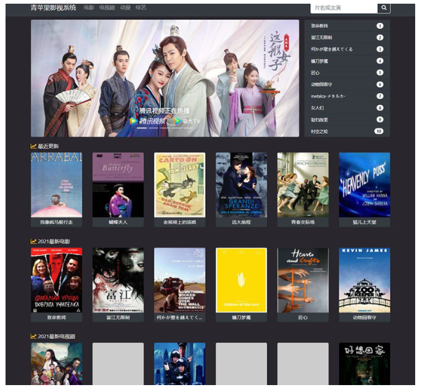Click the 2021最新电视剧 section chart icon
425x390 pixels.
(x=34, y=336)
